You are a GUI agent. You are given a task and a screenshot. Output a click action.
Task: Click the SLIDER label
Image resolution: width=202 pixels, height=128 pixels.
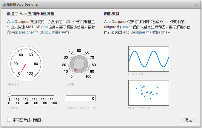(x=13, y=108)
